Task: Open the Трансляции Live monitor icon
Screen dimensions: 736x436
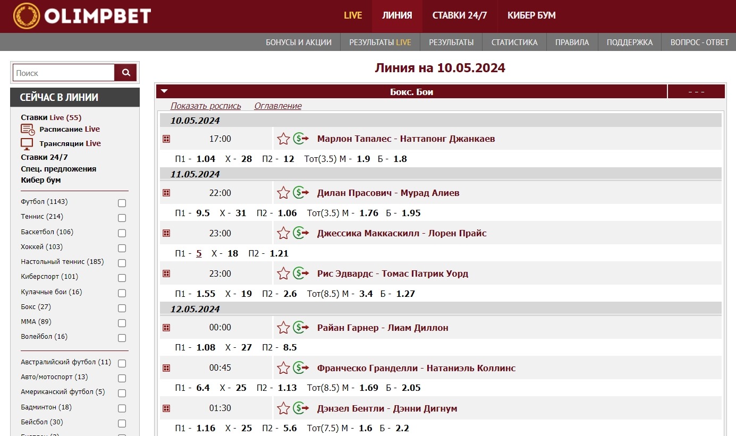Action: (27, 144)
